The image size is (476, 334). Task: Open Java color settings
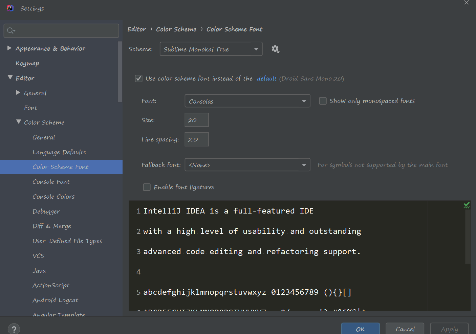(x=39, y=271)
